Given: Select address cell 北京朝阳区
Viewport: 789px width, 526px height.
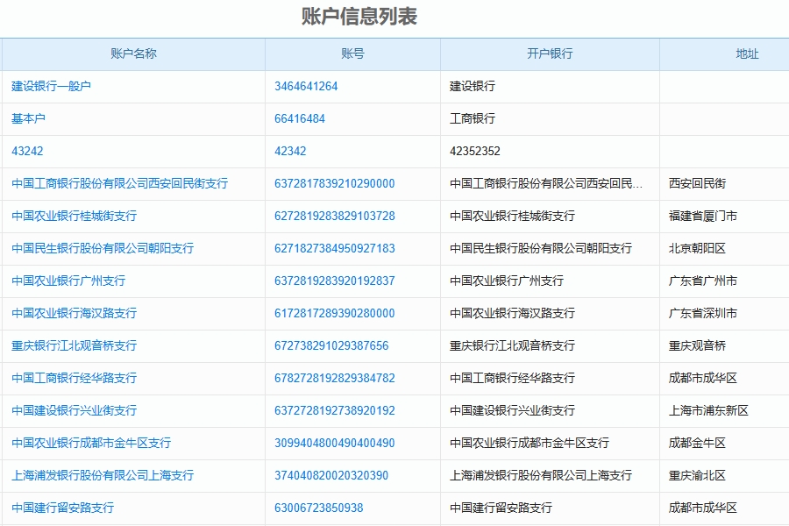Looking at the screenshot, I should click(698, 248).
